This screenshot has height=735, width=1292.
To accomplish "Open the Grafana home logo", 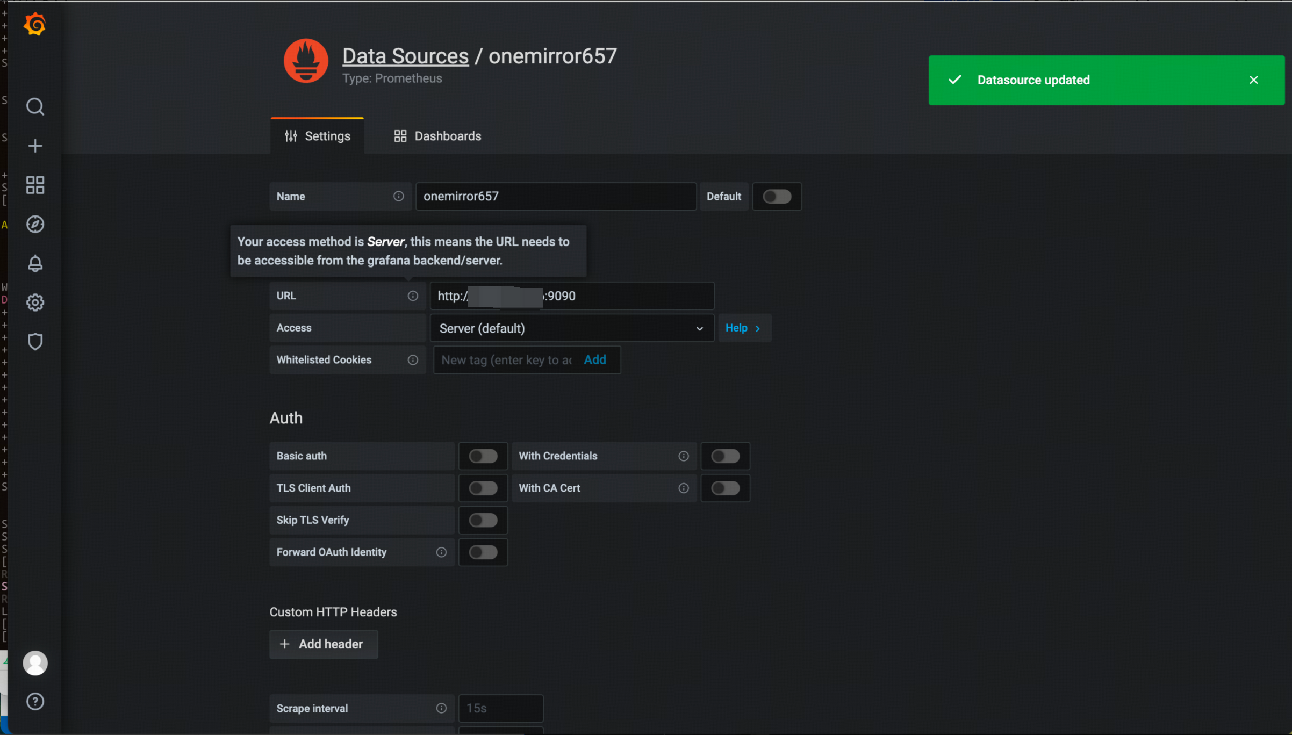I will (35, 25).
